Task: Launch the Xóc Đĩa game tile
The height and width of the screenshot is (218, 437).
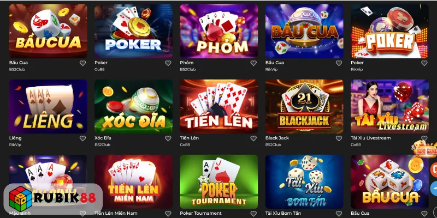Action: [133, 106]
